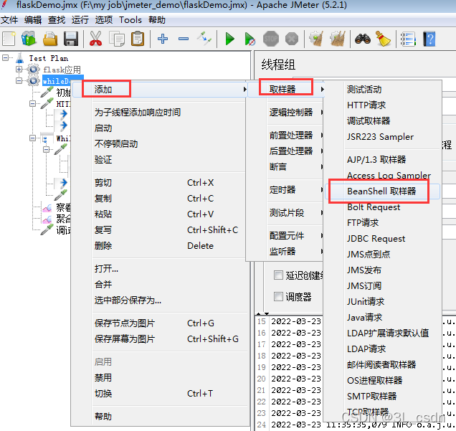Click the Cut scissors icon
Image resolution: width=456 pixels, height=431 pixels.
(95, 39)
